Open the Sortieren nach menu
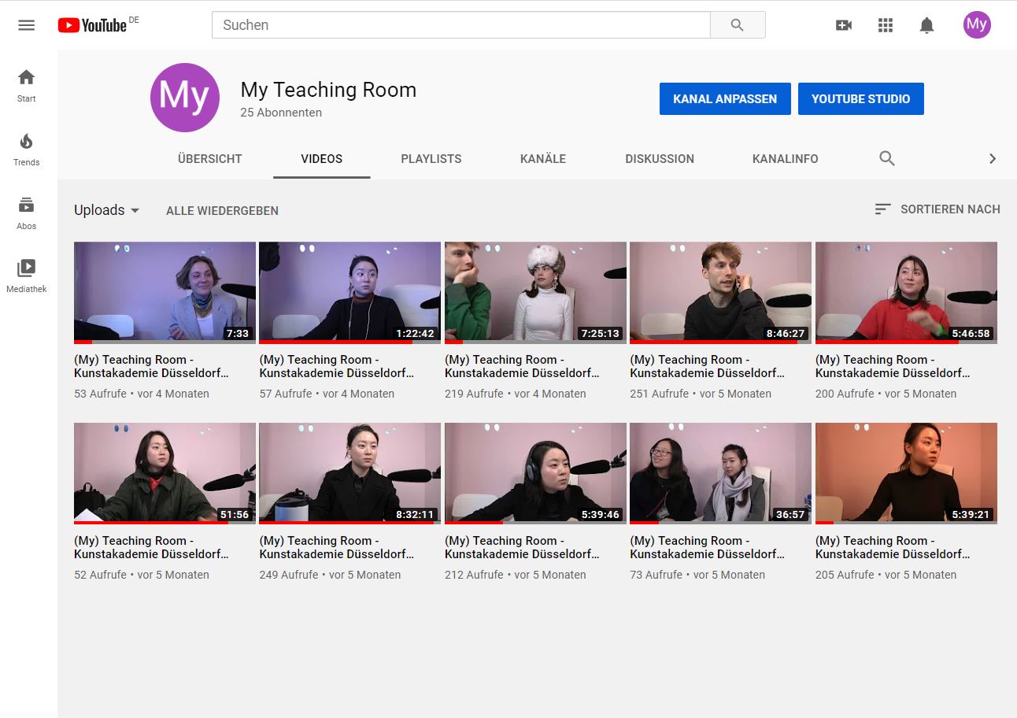 coord(937,209)
